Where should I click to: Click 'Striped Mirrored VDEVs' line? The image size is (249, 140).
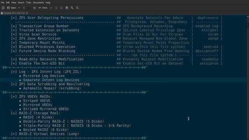point(44,109)
